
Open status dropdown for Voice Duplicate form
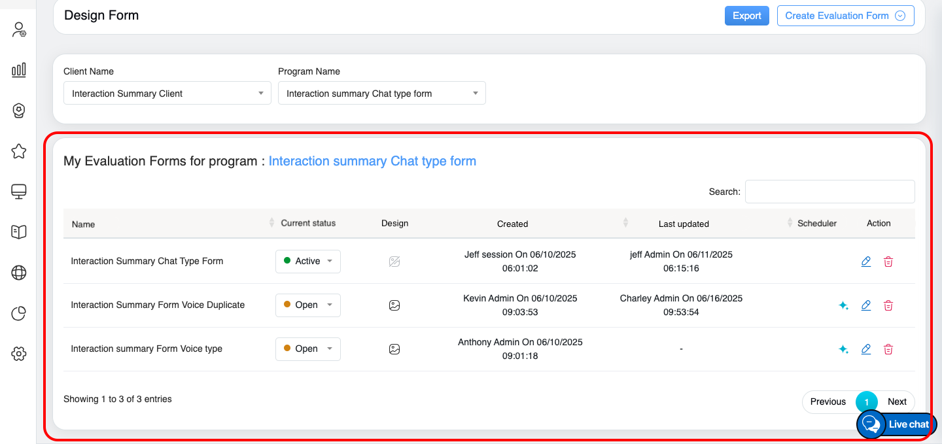(308, 305)
